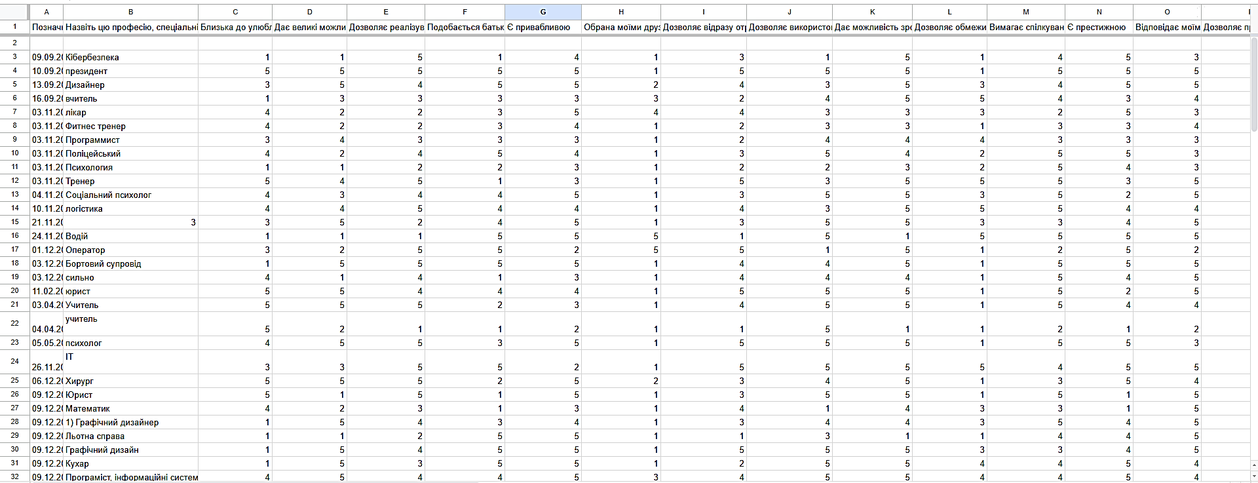
Task: Select column B header
Action: pos(130,12)
